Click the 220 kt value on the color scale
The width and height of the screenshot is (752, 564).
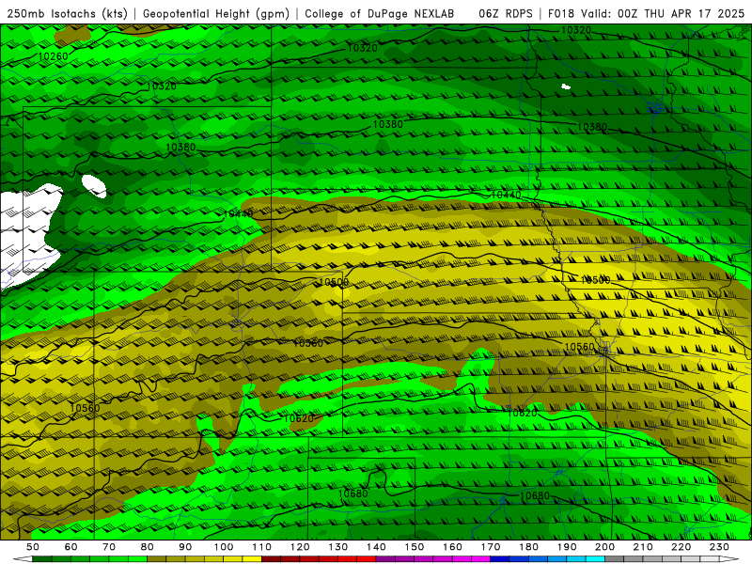[x=681, y=547]
